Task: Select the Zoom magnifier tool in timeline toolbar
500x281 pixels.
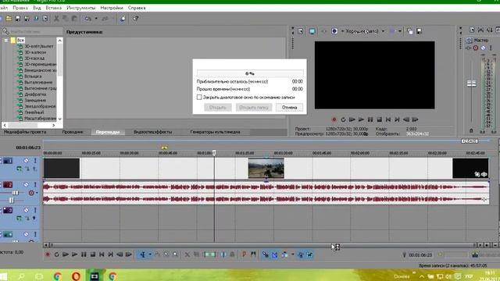Action: pyautogui.click(x=175, y=254)
